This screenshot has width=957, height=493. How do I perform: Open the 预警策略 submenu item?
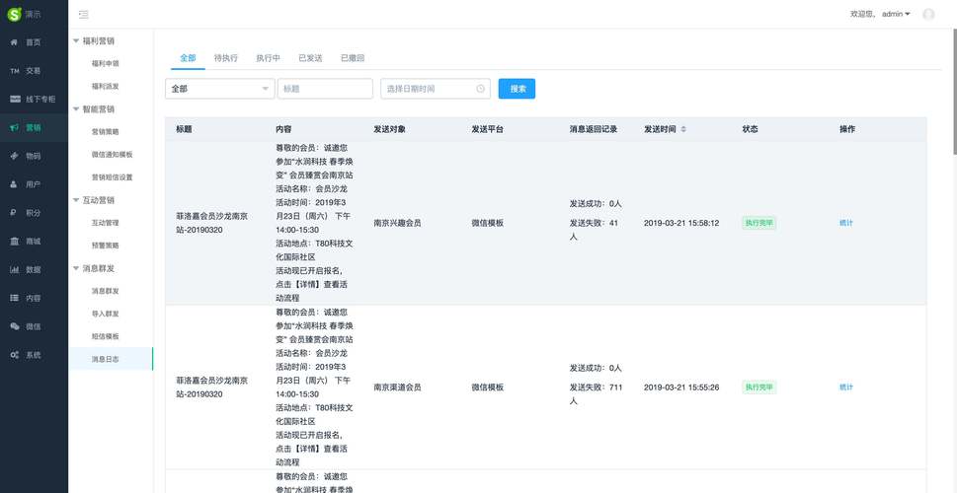[105, 246]
